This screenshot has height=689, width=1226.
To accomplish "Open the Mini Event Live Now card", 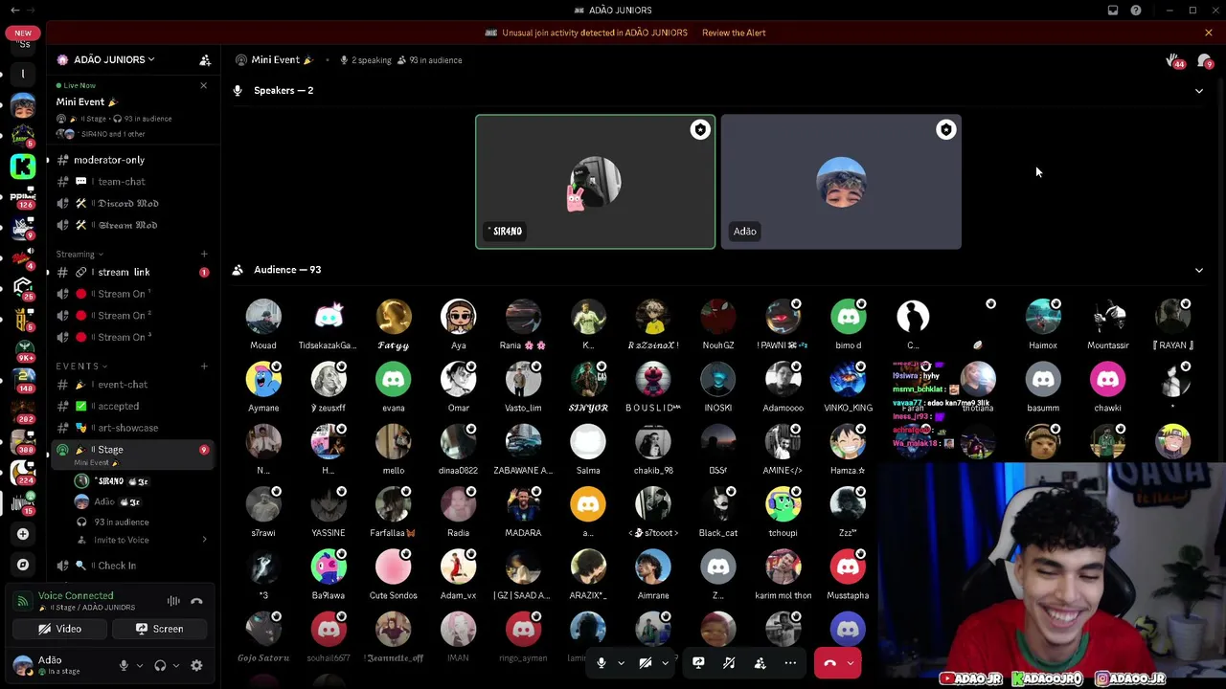I will tap(131, 110).
